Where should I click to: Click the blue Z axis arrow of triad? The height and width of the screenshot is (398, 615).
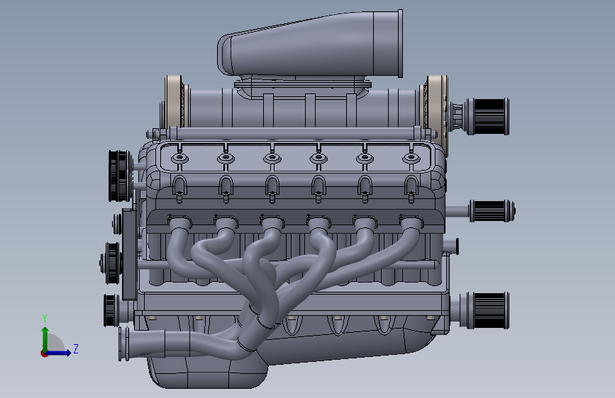click(x=60, y=353)
